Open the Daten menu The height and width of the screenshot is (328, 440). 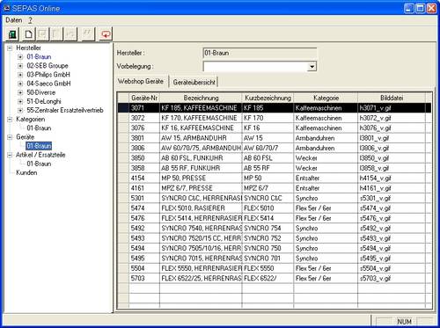coord(14,20)
